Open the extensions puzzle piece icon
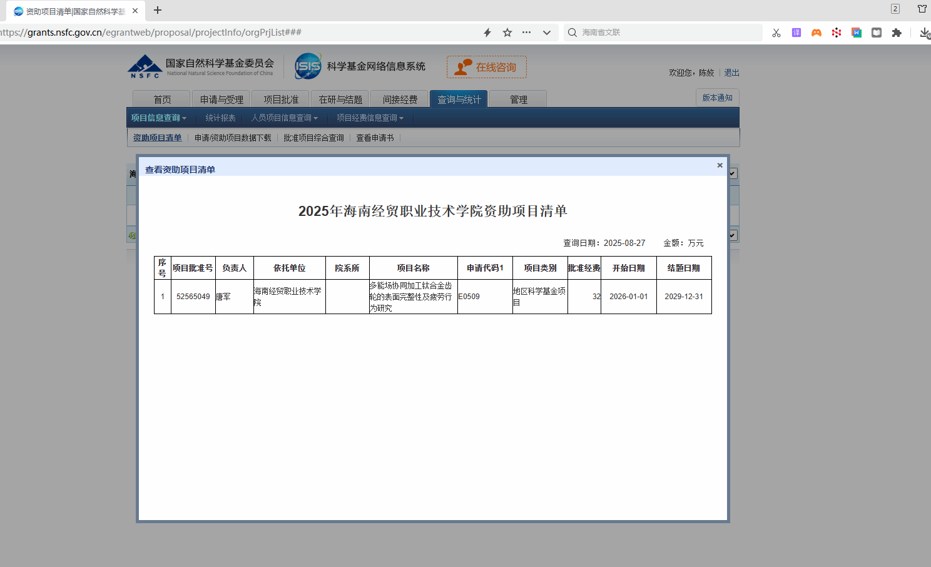 coord(897,33)
